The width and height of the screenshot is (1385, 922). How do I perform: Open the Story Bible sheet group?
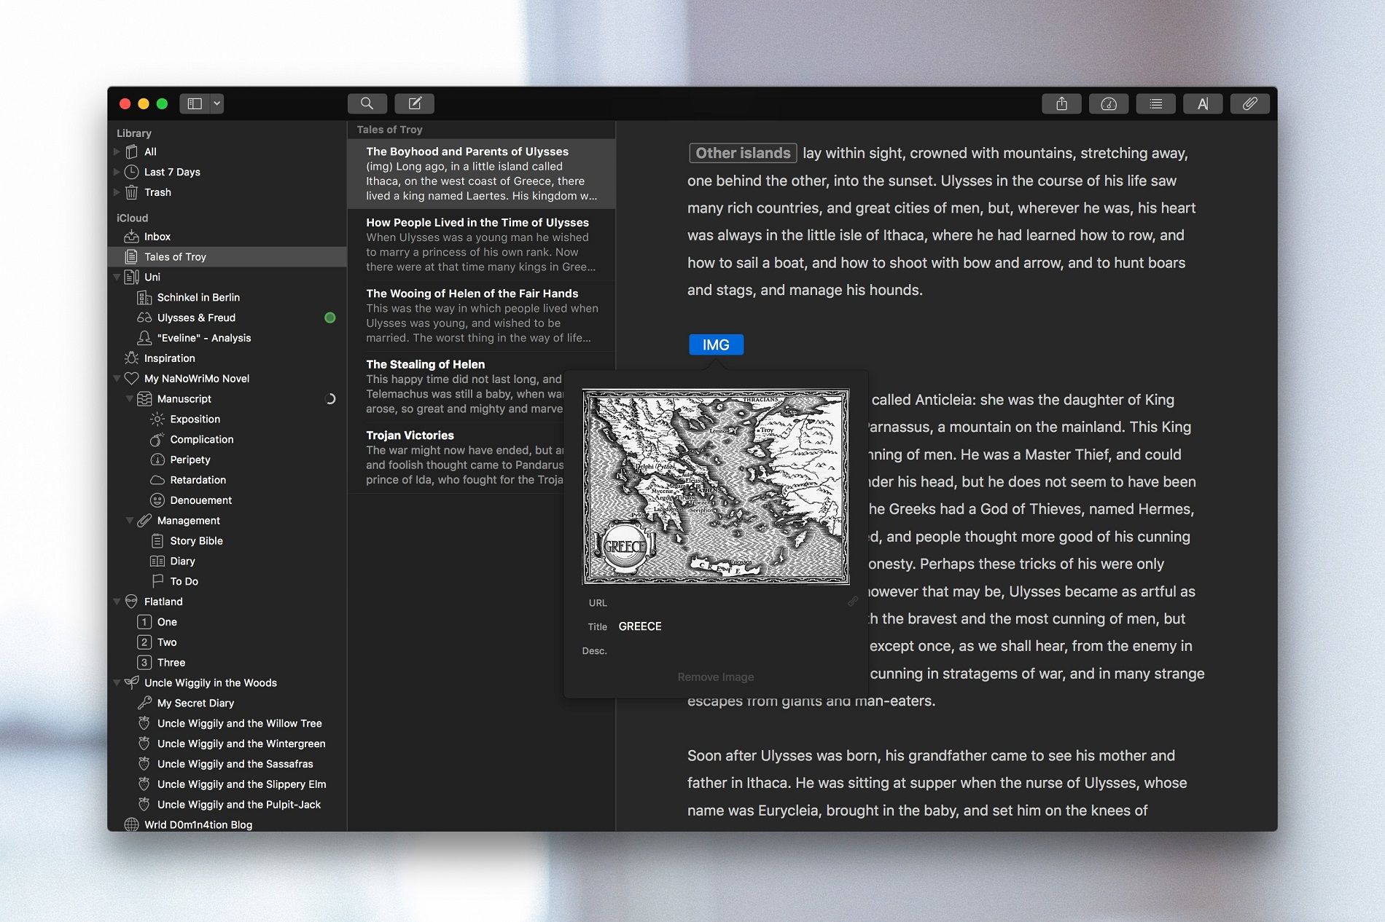point(196,541)
